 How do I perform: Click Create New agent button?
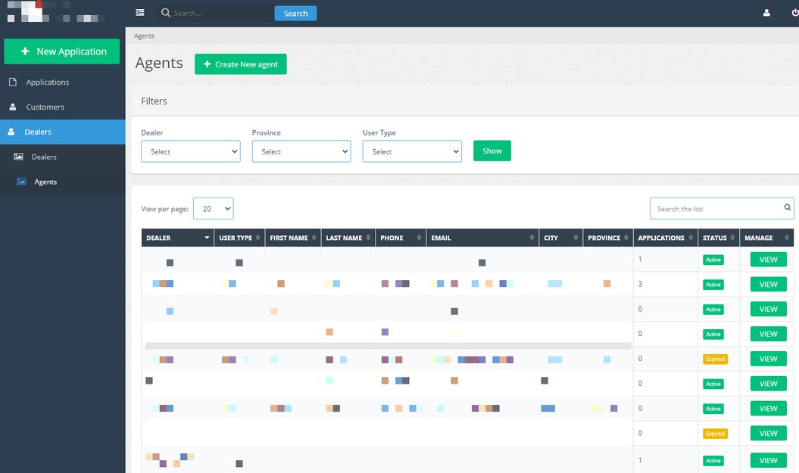tap(241, 64)
